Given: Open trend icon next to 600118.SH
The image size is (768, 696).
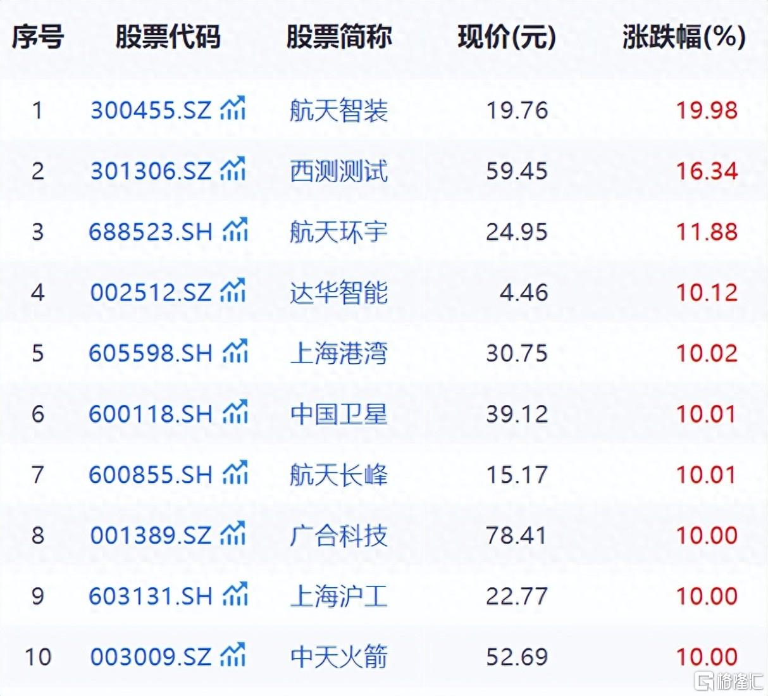Looking at the screenshot, I should tap(235, 413).
